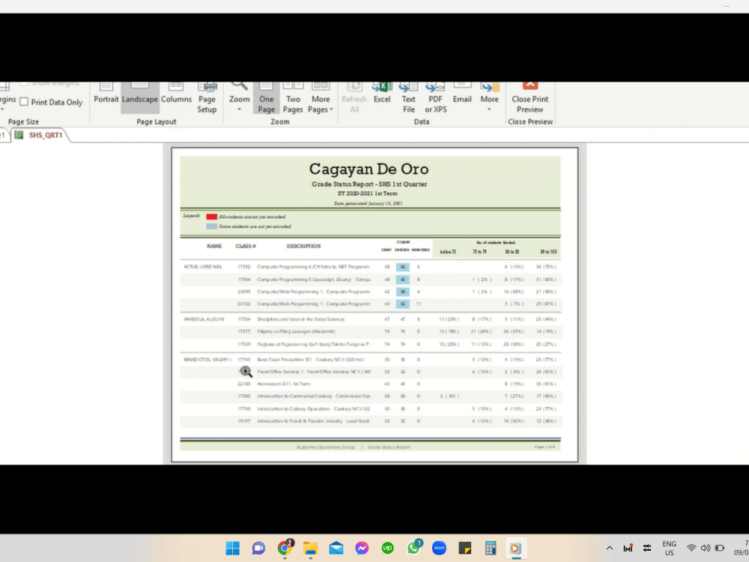Click Grade Status Report subtitle text
This screenshot has height=562, width=749.
coord(369,184)
